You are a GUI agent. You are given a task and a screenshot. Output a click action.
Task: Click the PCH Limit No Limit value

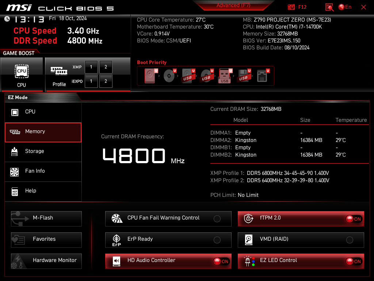tap(248, 195)
